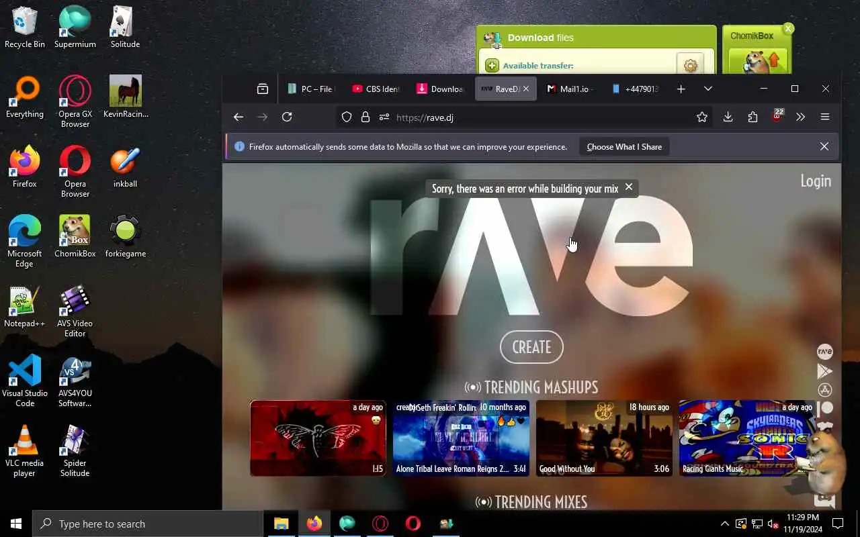Select inkball desktop shortcut
Screen dimensions: 860x537
tap(126, 166)
